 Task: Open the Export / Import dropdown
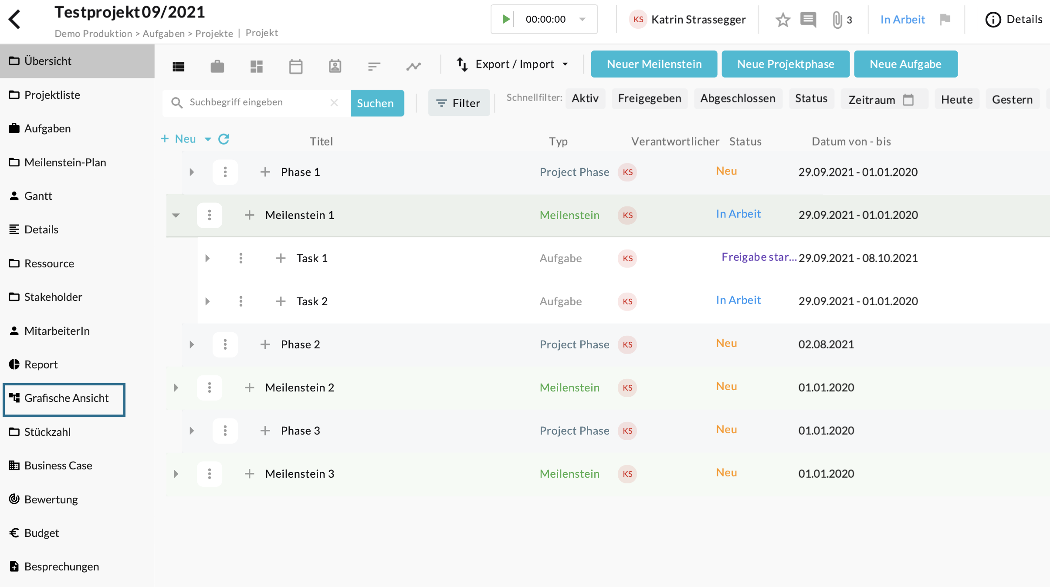(x=513, y=64)
